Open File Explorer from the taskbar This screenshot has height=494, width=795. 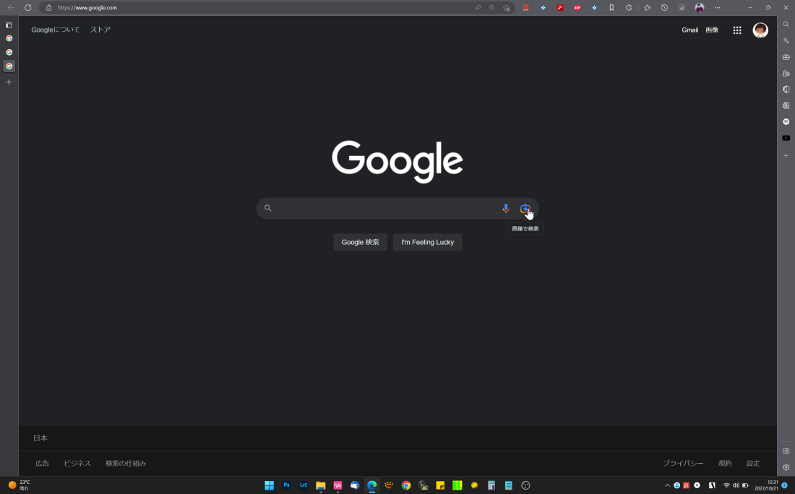pos(320,485)
